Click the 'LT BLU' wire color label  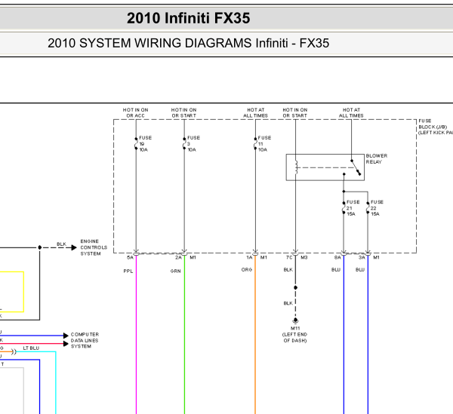coord(31,348)
